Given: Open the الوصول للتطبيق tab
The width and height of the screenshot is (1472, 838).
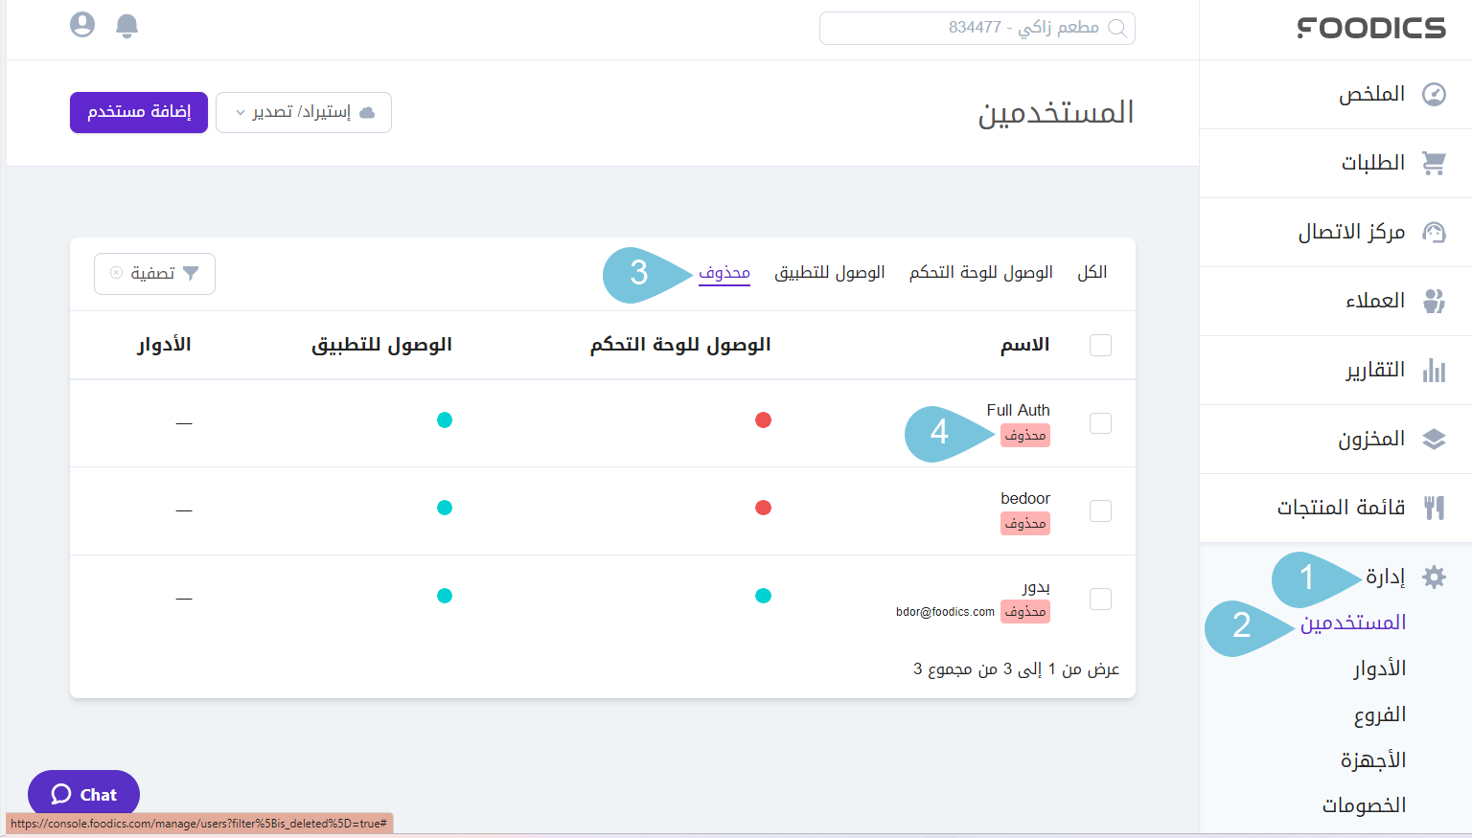Looking at the screenshot, I should (x=830, y=272).
